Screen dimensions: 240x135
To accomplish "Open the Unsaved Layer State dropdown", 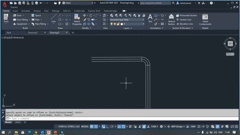I will click(x=127, y=20).
